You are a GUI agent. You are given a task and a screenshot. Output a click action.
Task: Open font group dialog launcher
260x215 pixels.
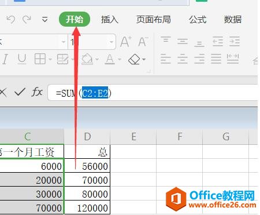(148, 71)
